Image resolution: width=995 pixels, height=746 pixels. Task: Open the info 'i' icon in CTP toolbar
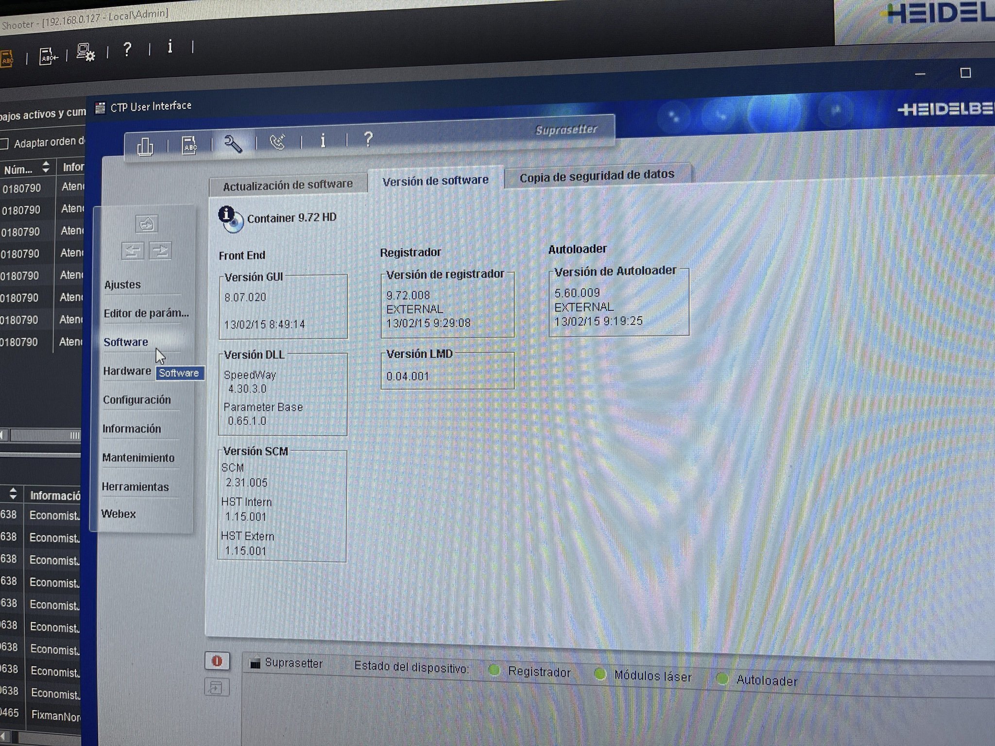(323, 141)
